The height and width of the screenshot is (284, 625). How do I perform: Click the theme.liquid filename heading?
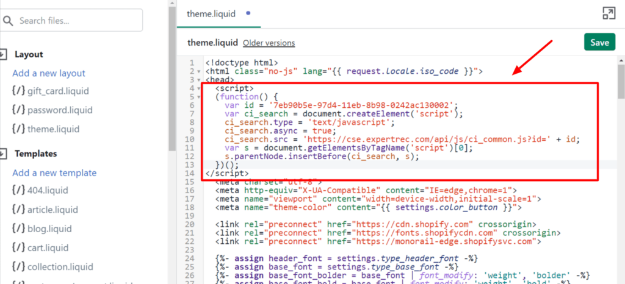pos(212,43)
